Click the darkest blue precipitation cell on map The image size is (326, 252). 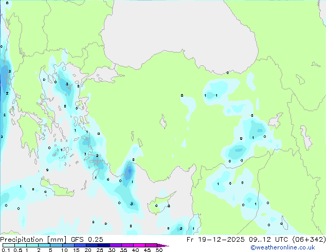(130, 171)
